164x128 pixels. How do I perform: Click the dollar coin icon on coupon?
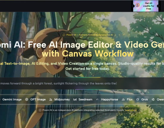[138, 5]
